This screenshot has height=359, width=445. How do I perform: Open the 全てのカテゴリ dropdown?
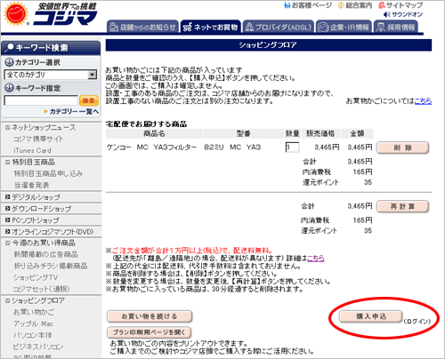coord(51,75)
